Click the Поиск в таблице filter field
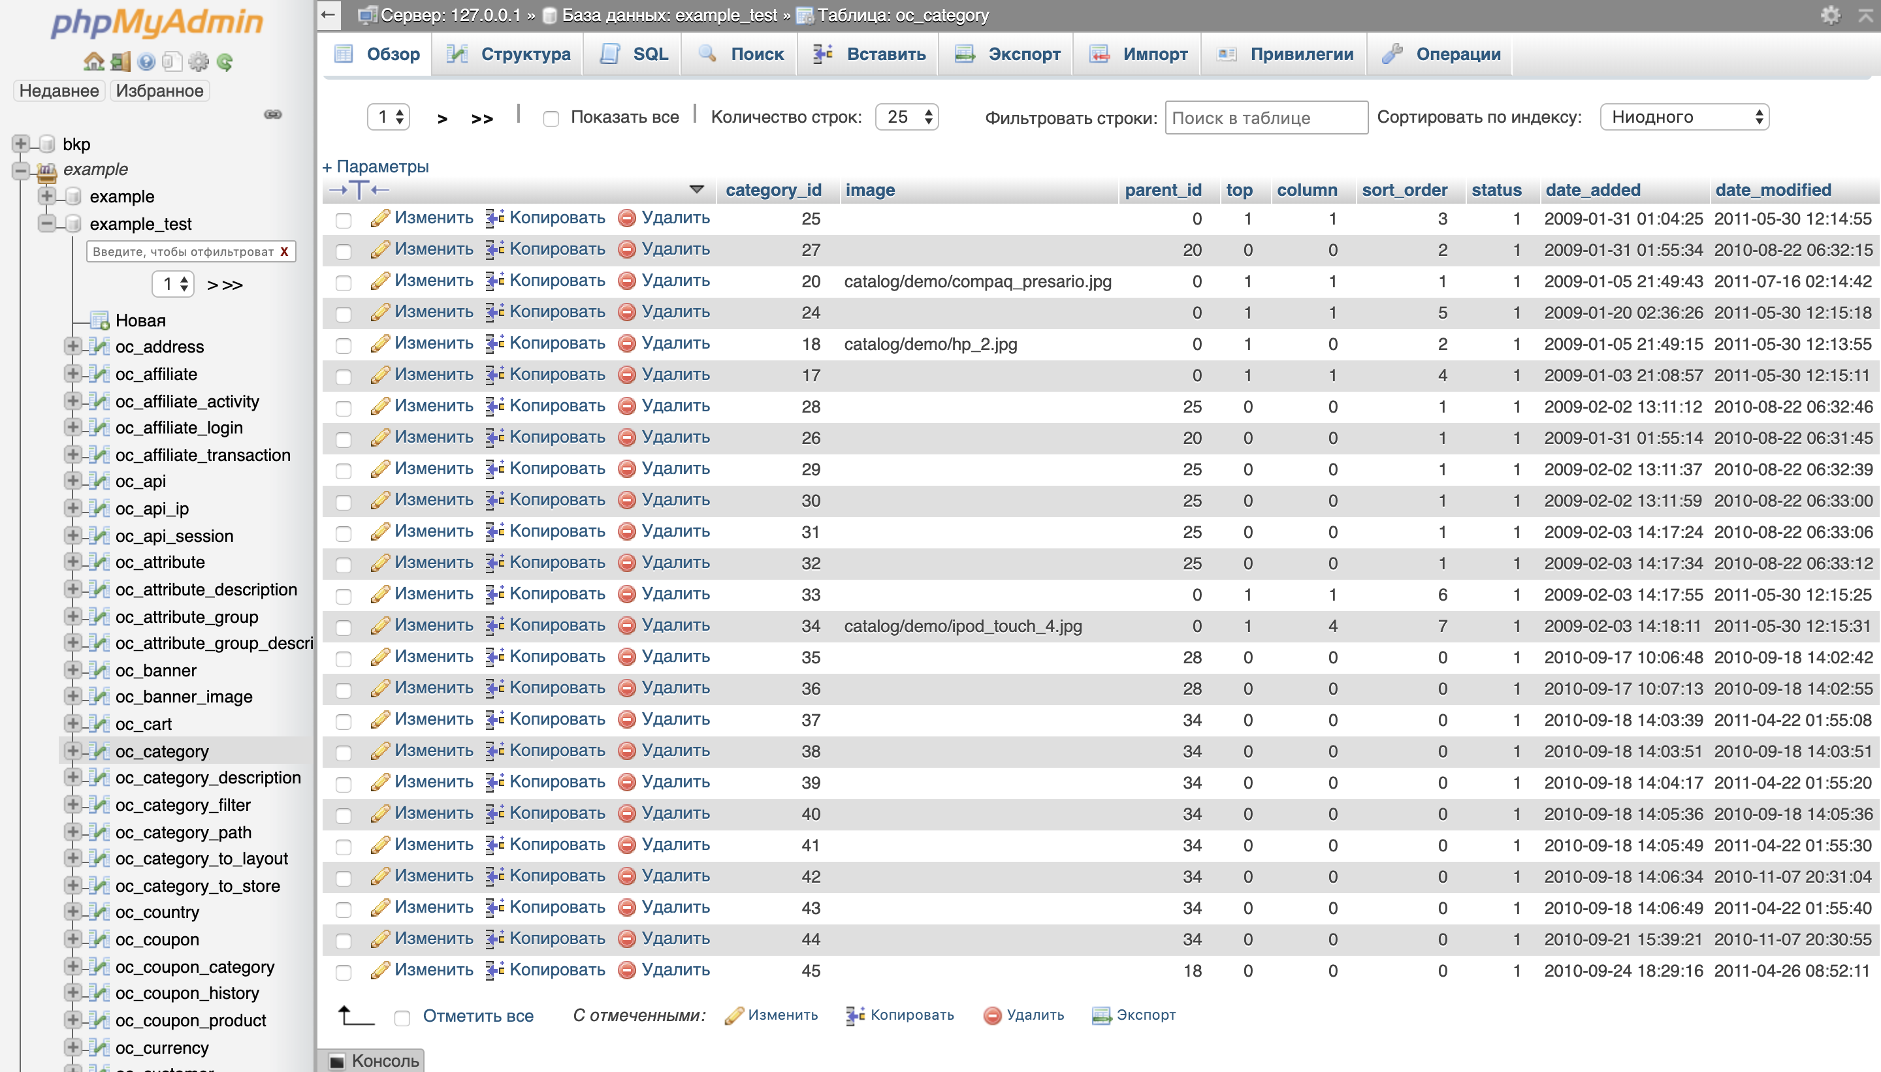This screenshot has width=1881, height=1072. 1266,118
